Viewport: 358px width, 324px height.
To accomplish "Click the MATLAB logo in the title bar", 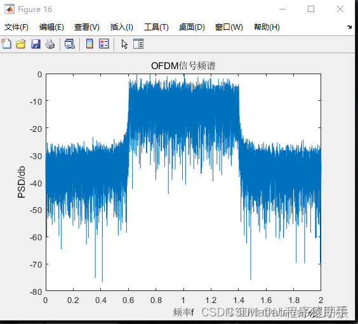I will coord(10,9).
